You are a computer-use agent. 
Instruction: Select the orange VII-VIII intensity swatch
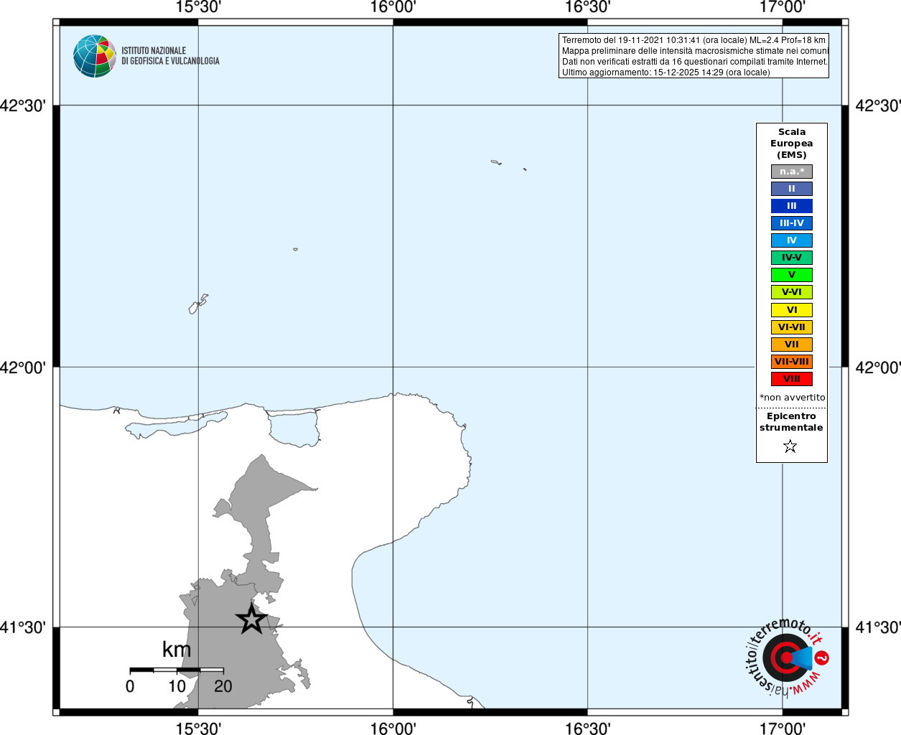(x=791, y=362)
